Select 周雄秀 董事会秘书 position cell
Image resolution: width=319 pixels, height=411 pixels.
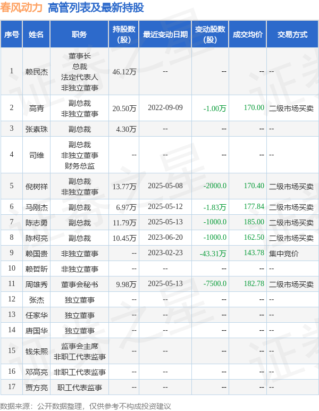pos(79,284)
